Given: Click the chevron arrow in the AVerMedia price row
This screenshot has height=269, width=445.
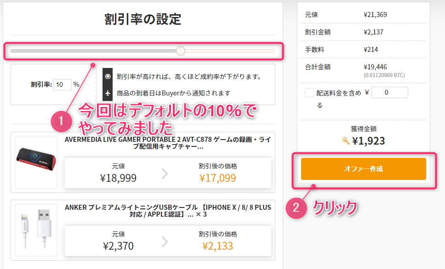Looking at the screenshot, I should point(165,174).
